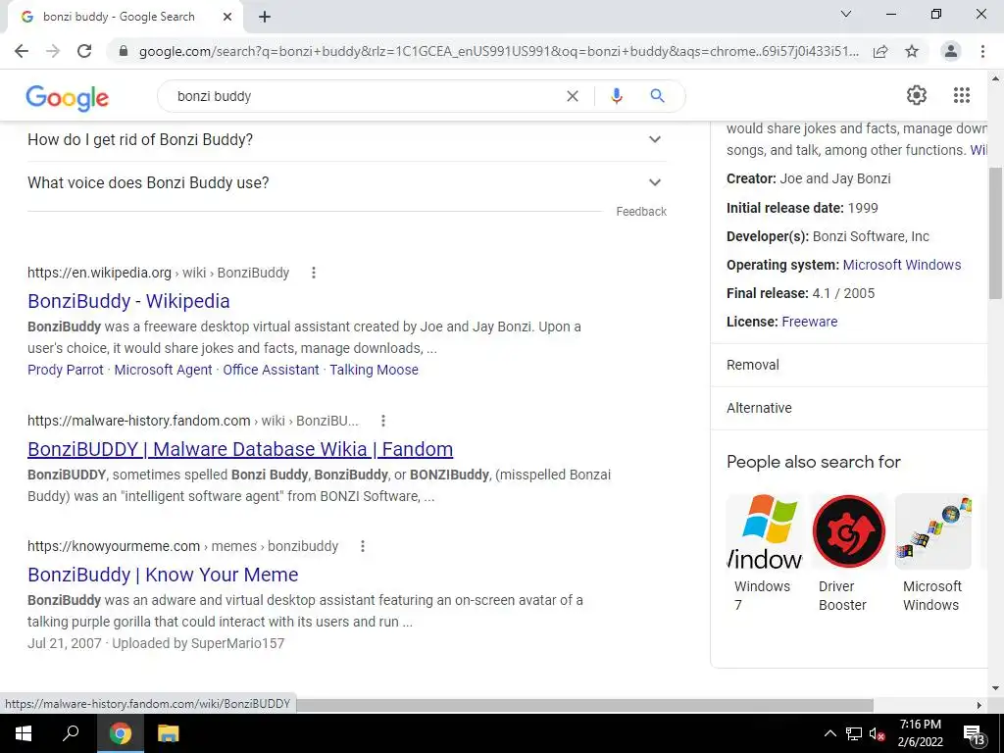Open BonziBUDDY Malware Database Wikia result

pos(240,449)
